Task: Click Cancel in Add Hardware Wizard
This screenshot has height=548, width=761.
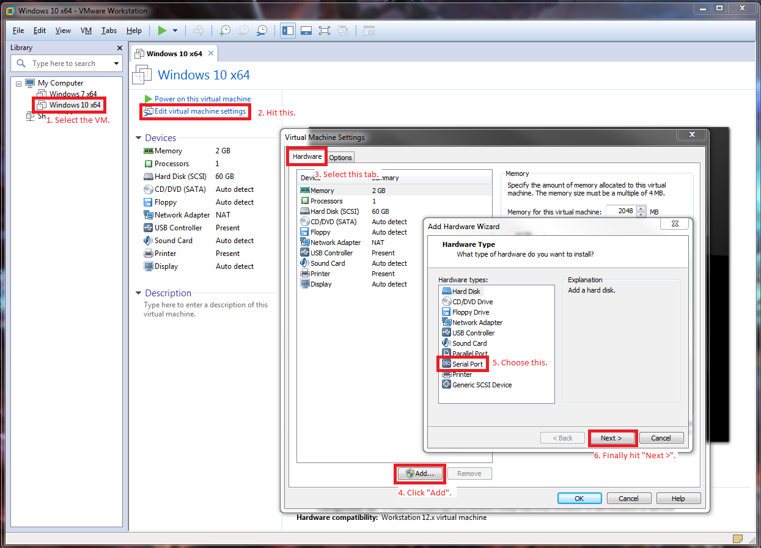Action: (x=661, y=438)
